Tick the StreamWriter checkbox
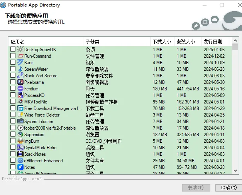This screenshot has height=195, width=242. point(13,69)
